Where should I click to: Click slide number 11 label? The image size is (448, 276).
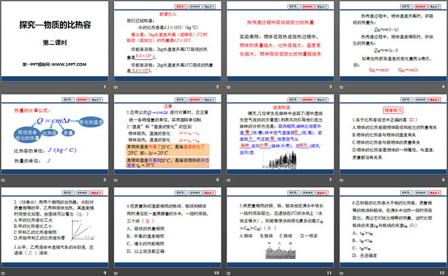329,273
